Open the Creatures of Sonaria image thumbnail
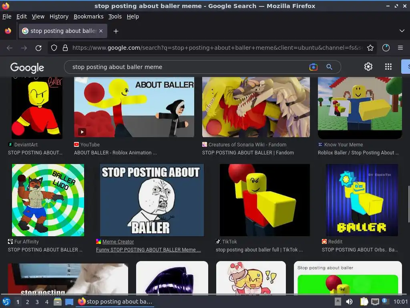The image size is (410, 308). [x=256, y=107]
